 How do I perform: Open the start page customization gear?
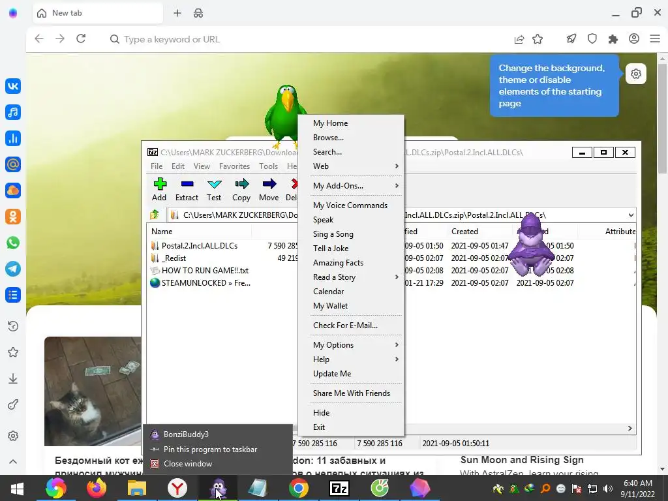pos(635,74)
